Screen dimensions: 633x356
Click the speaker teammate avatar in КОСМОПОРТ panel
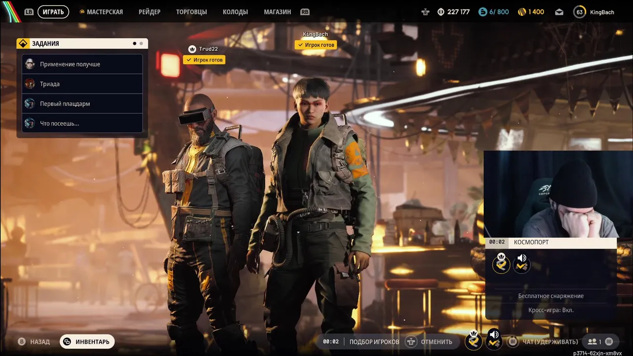[x=521, y=263]
